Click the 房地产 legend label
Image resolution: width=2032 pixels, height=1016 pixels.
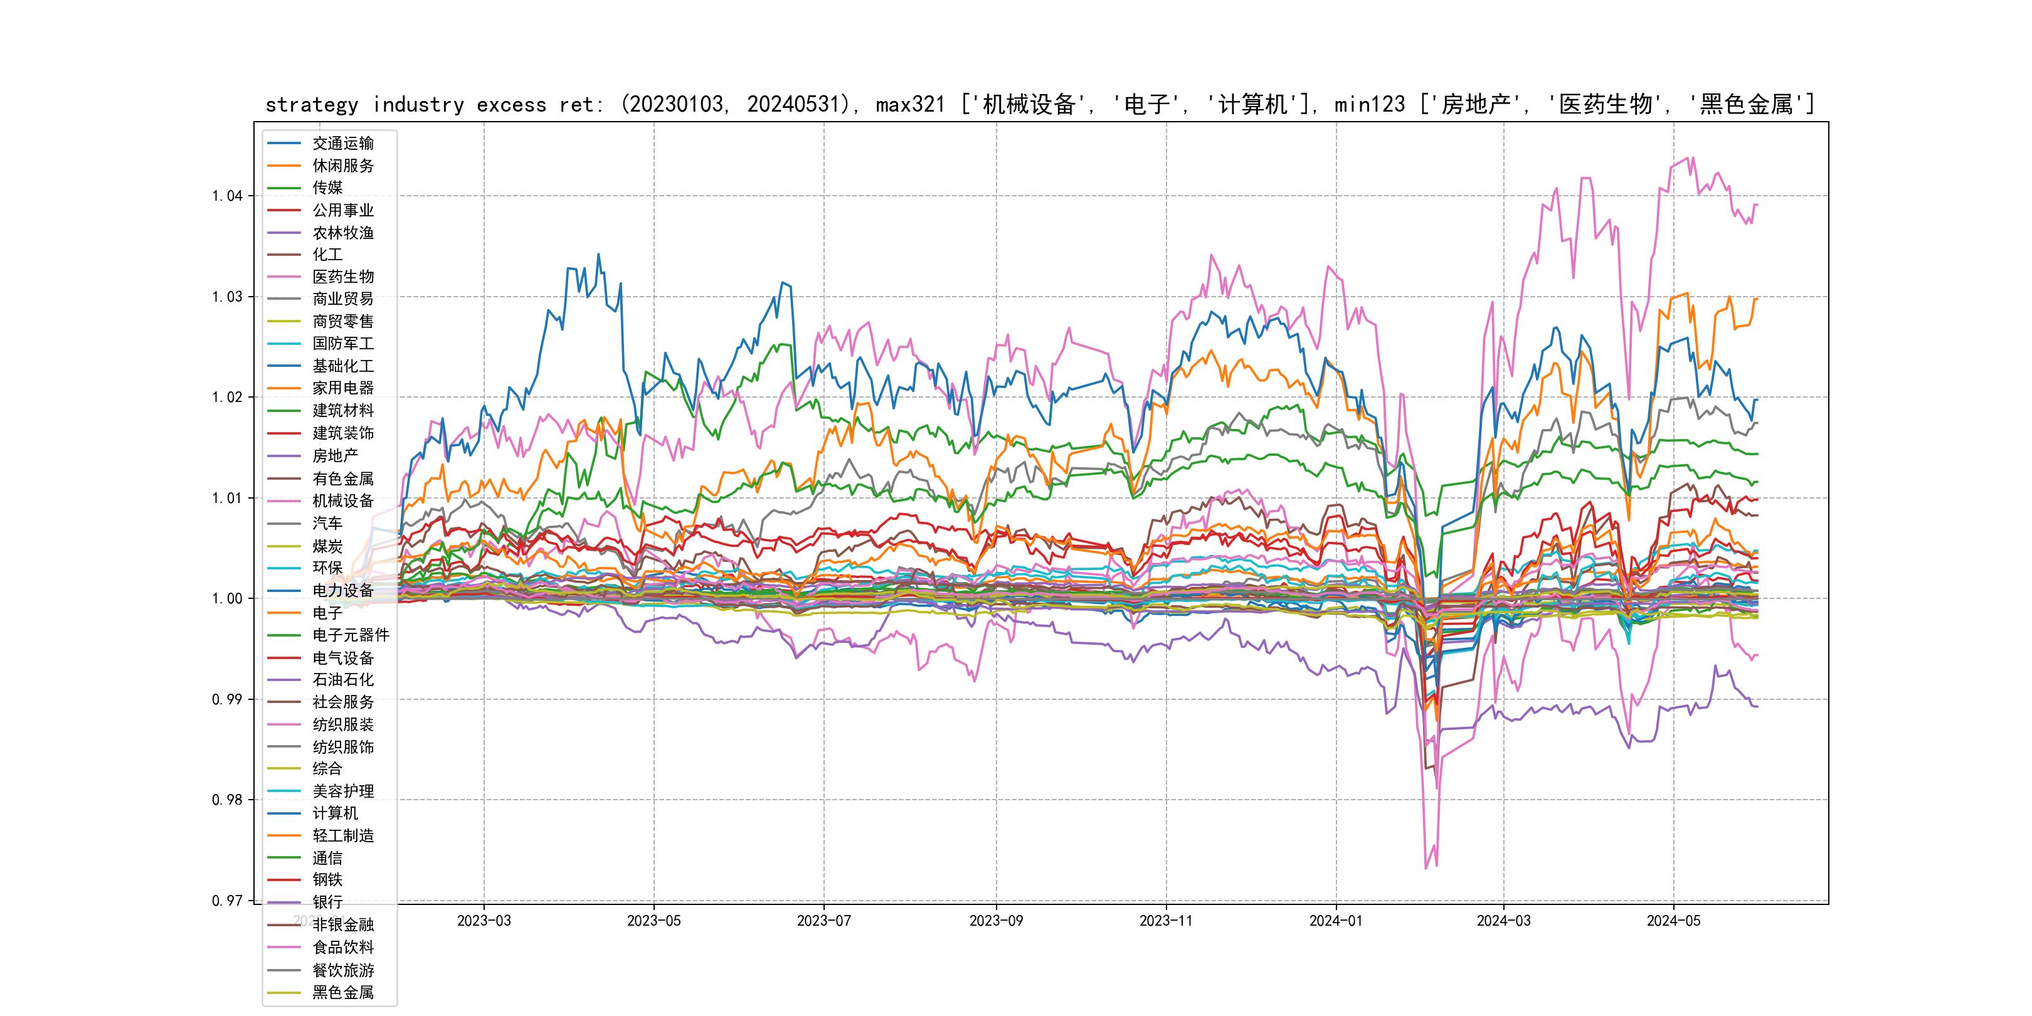334,456
